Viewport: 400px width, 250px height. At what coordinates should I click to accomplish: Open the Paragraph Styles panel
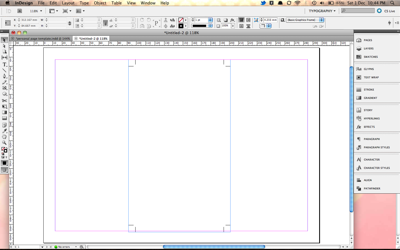[x=377, y=147]
